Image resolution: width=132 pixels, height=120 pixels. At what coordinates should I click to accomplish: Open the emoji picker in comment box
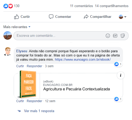(x=108, y=36)
